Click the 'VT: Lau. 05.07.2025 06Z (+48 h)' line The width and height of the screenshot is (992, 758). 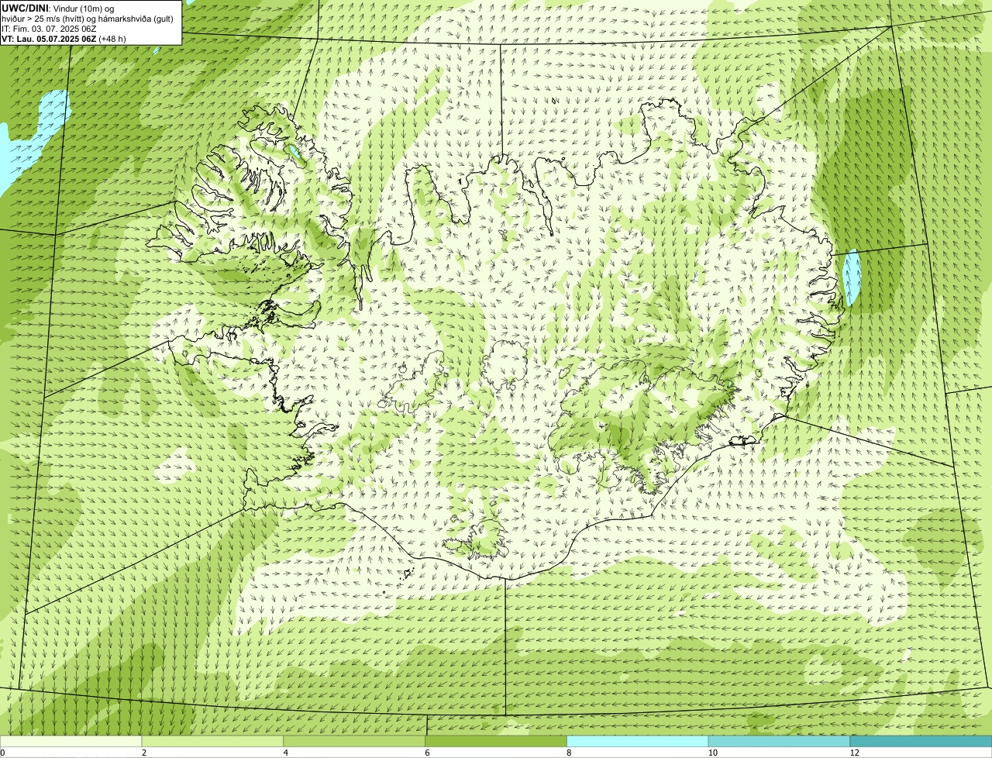[64, 38]
